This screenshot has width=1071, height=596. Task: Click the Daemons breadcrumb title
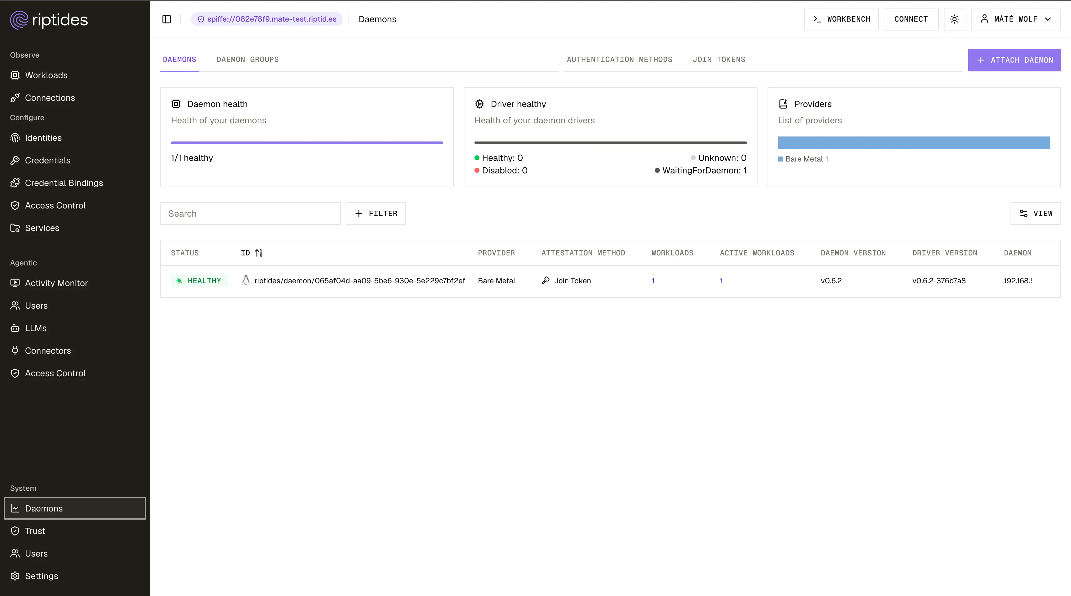click(x=377, y=19)
